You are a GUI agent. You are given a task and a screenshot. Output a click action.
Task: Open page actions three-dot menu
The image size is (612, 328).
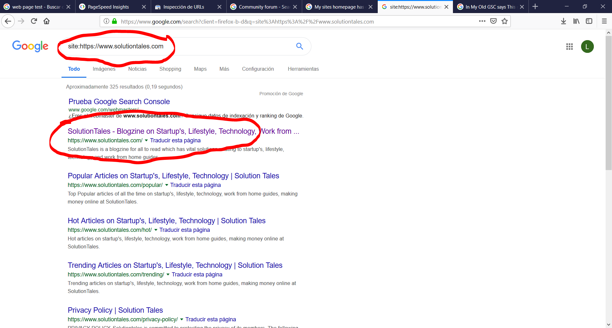click(482, 21)
